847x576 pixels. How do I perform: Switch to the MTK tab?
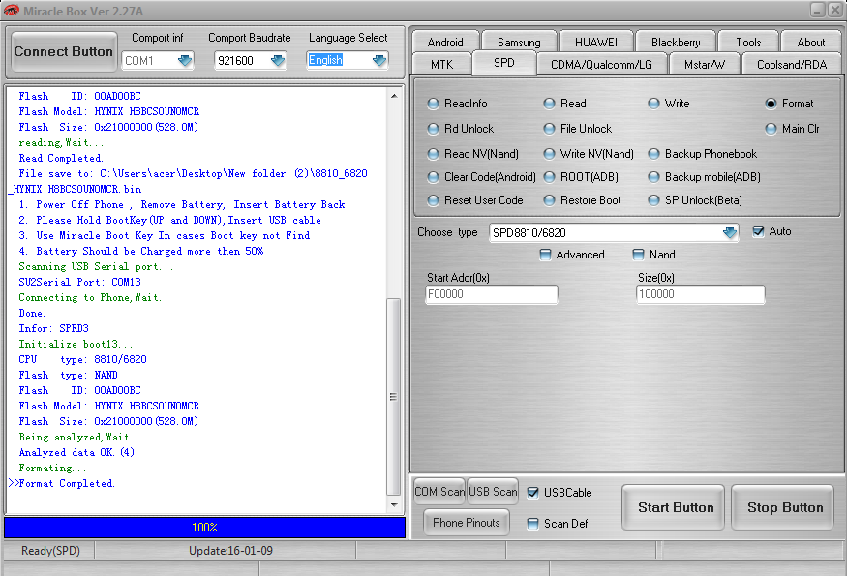click(441, 64)
